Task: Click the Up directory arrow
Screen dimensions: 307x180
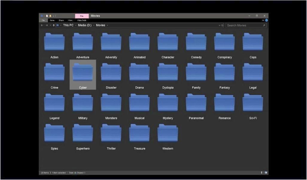Action: pos(54,25)
